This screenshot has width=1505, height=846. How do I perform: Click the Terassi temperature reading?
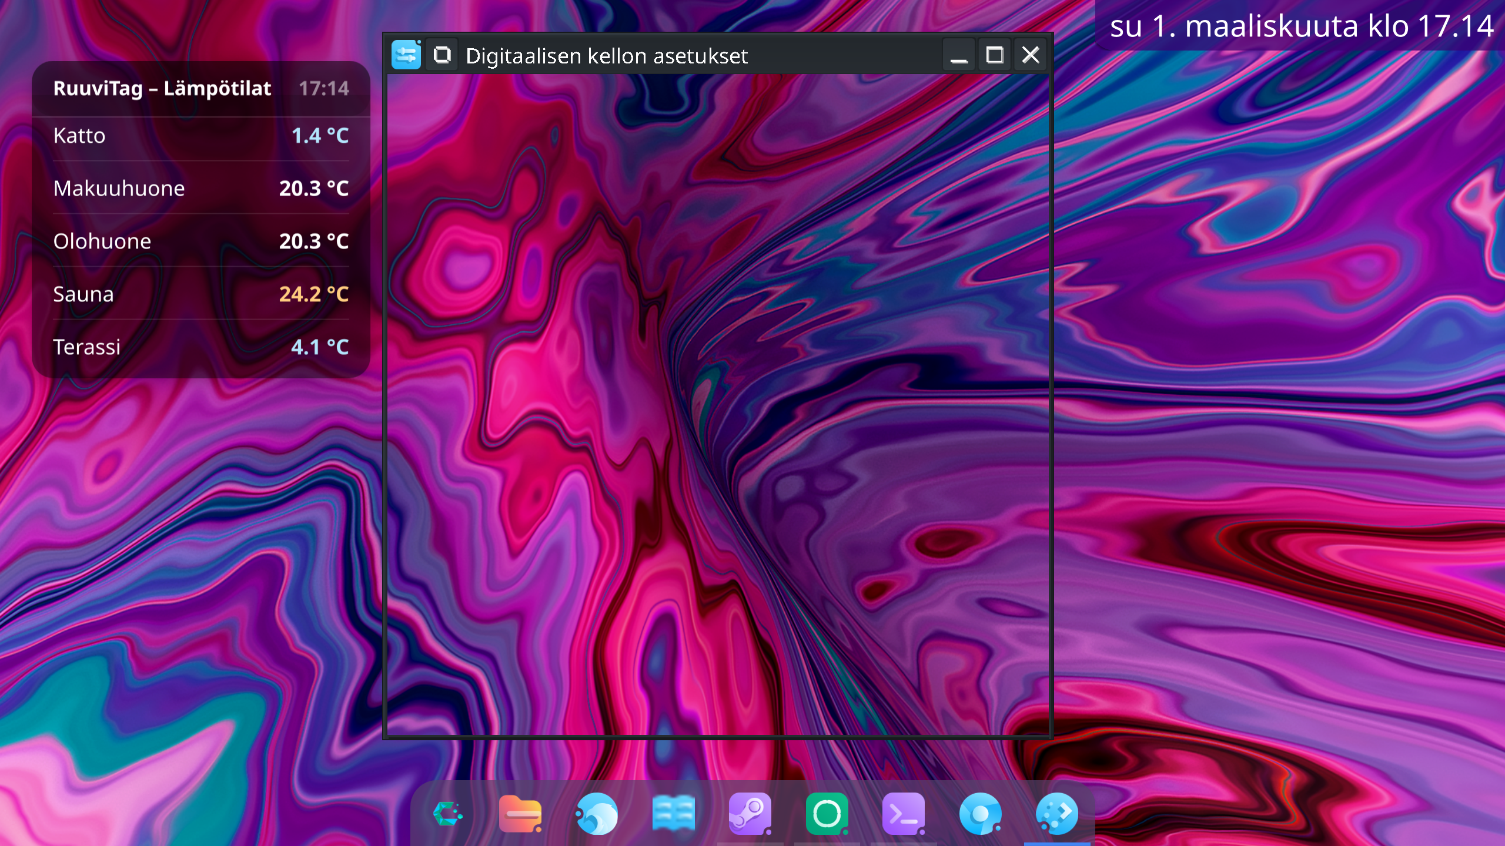[x=319, y=347]
